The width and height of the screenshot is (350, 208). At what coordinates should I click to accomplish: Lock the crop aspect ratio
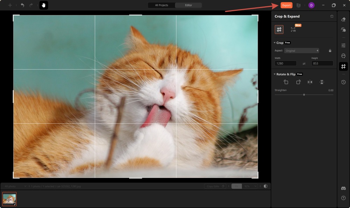329,50
